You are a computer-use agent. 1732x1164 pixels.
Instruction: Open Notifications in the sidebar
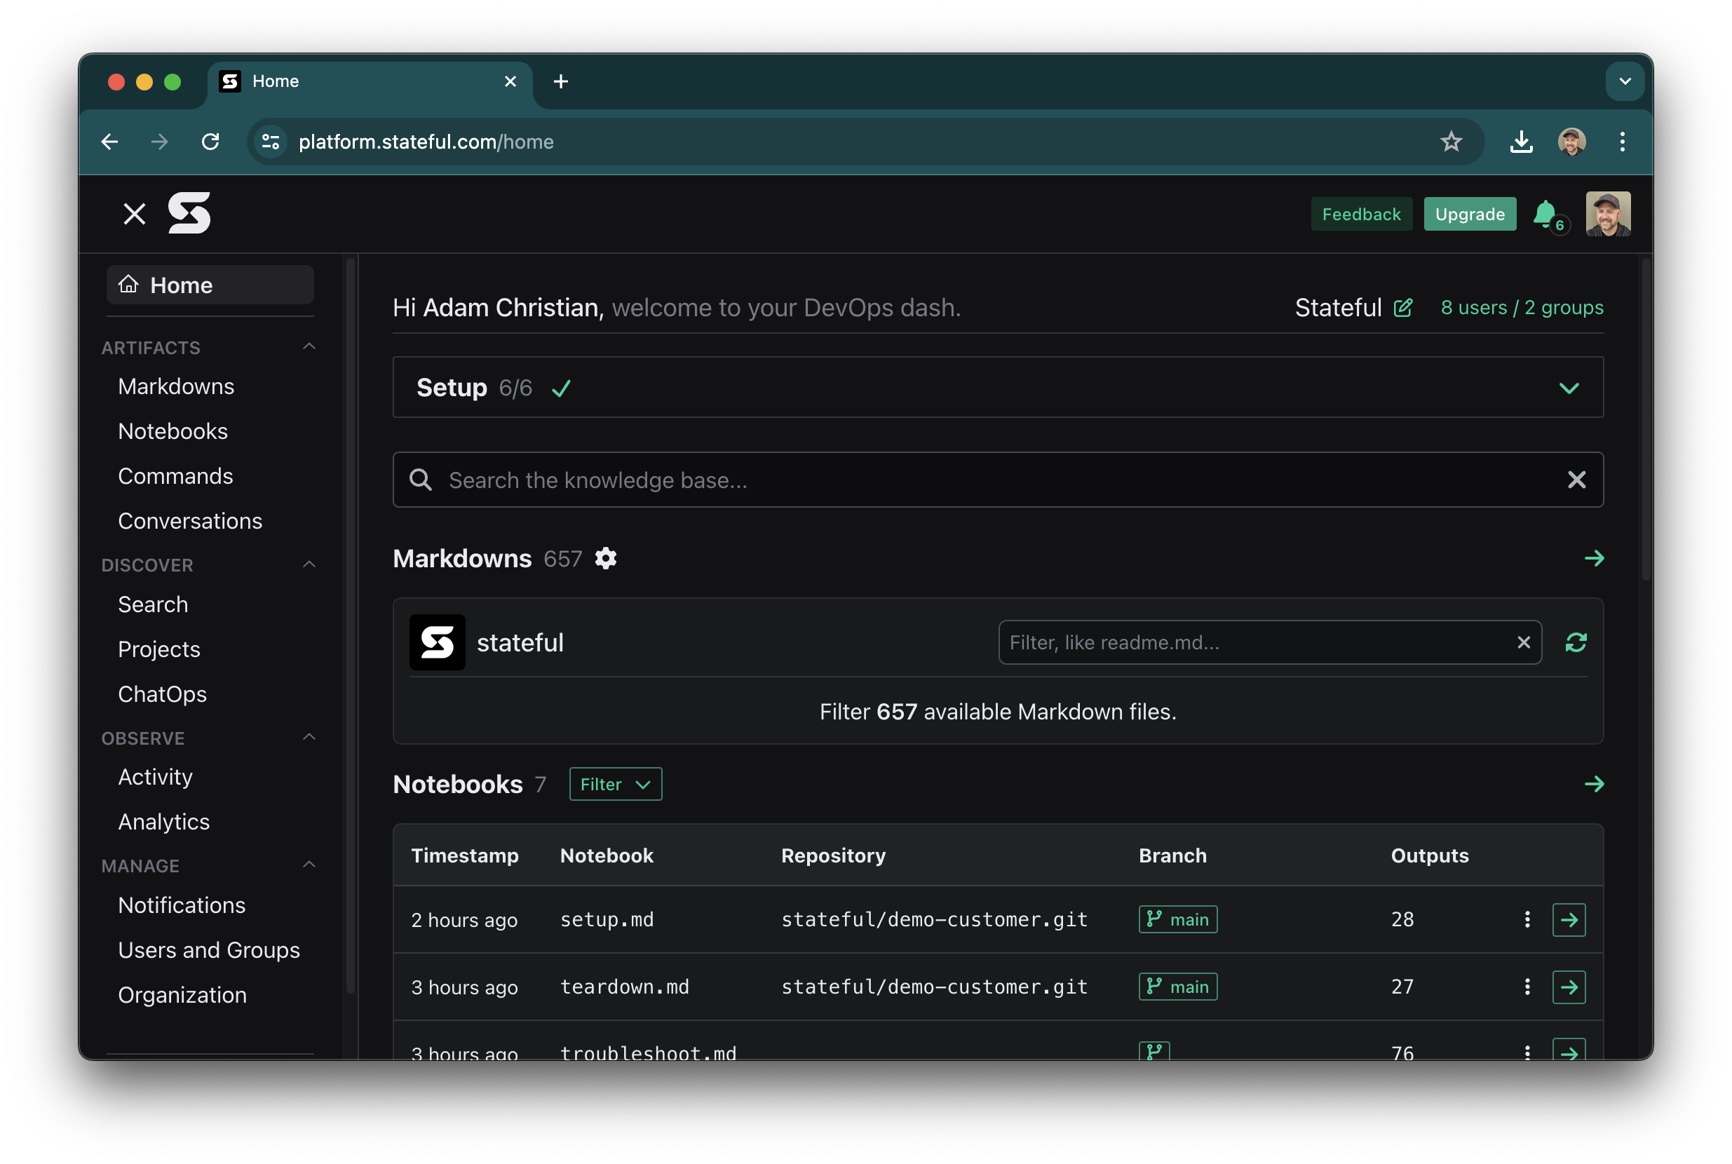click(182, 905)
